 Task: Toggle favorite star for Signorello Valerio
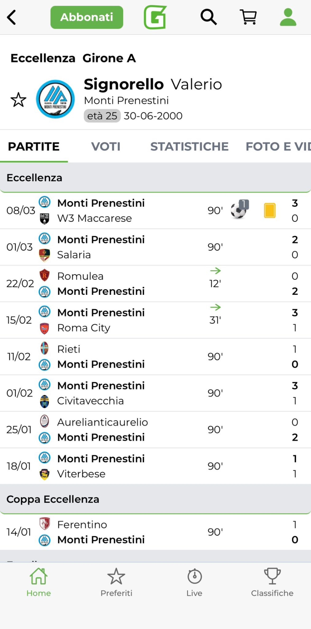[18, 100]
